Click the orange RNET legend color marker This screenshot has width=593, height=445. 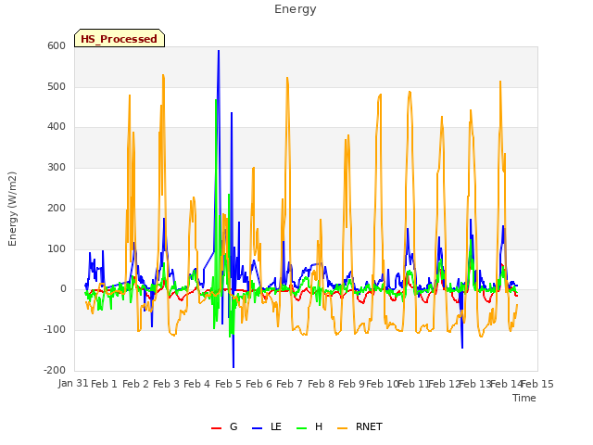coord(342,428)
